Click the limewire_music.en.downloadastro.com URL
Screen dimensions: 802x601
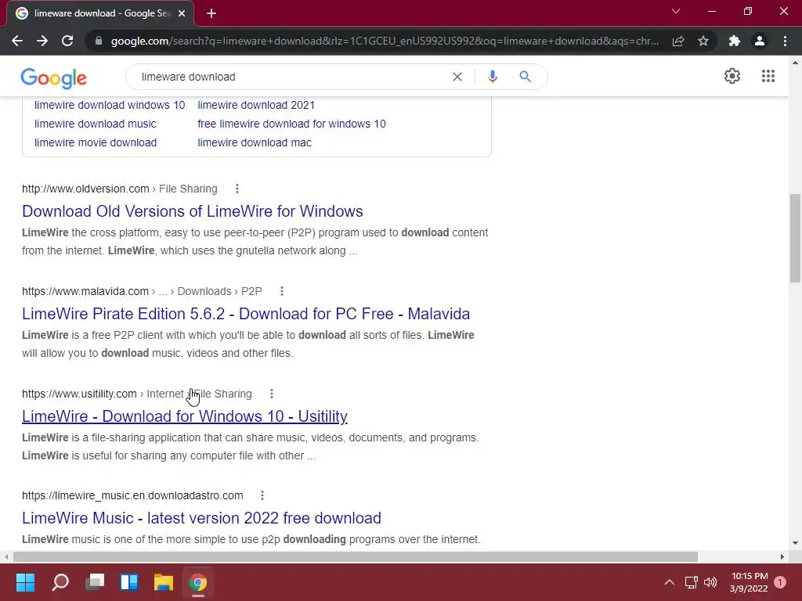[132, 495]
